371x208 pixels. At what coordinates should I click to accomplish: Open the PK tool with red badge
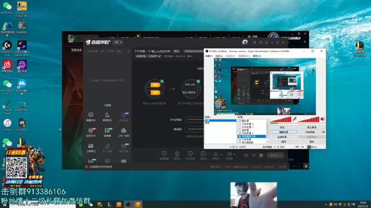[x=91, y=132]
